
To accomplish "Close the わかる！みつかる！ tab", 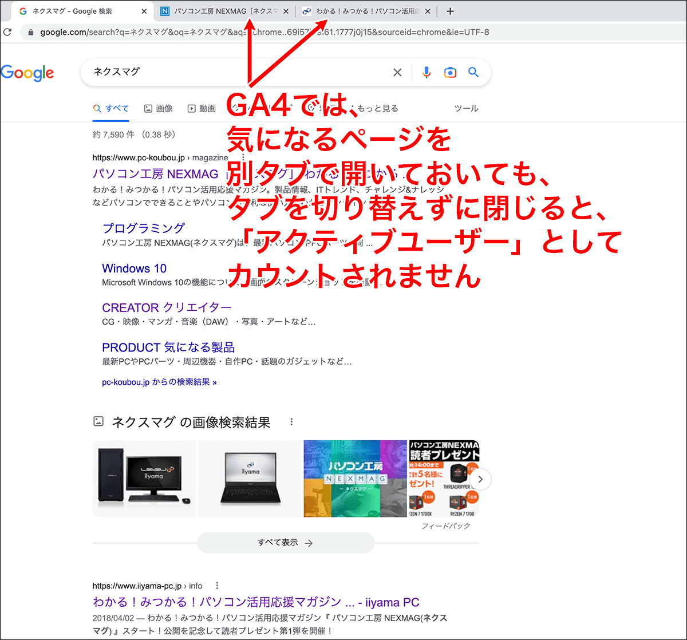I will click(428, 11).
